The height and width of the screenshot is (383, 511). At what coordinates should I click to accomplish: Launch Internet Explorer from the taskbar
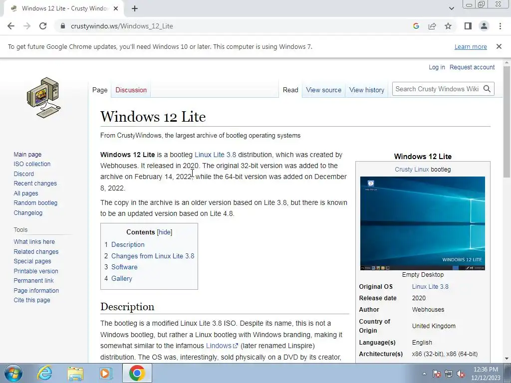click(44, 373)
